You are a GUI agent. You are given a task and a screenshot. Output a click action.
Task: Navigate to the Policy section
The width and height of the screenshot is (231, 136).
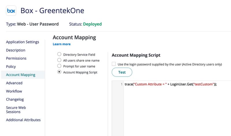(11, 66)
